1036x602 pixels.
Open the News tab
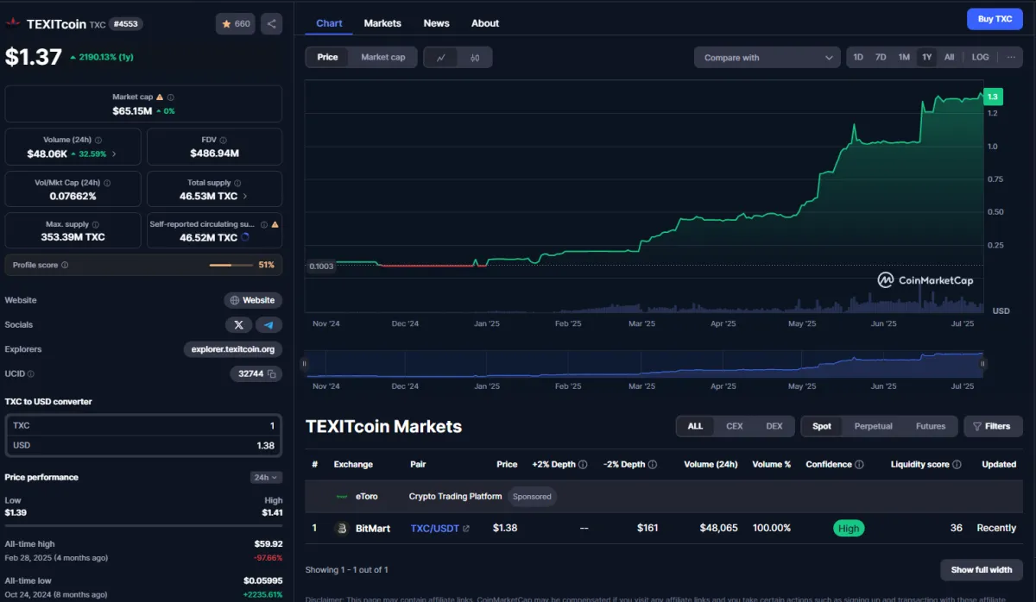(x=436, y=23)
